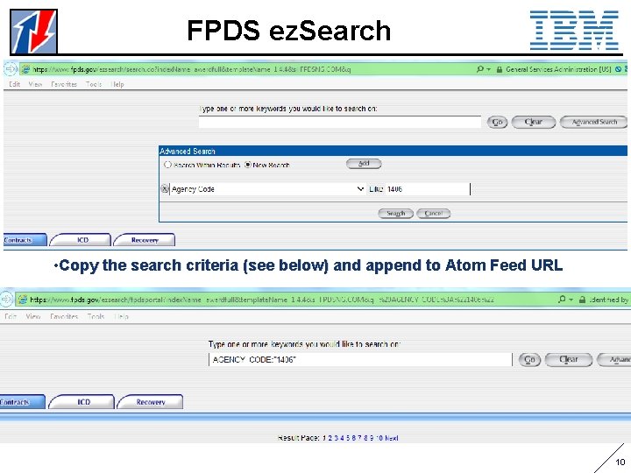Image resolution: width=631 pixels, height=473 pixels.
Task: Click the page icon beside the lower address bar
Action: (23, 300)
